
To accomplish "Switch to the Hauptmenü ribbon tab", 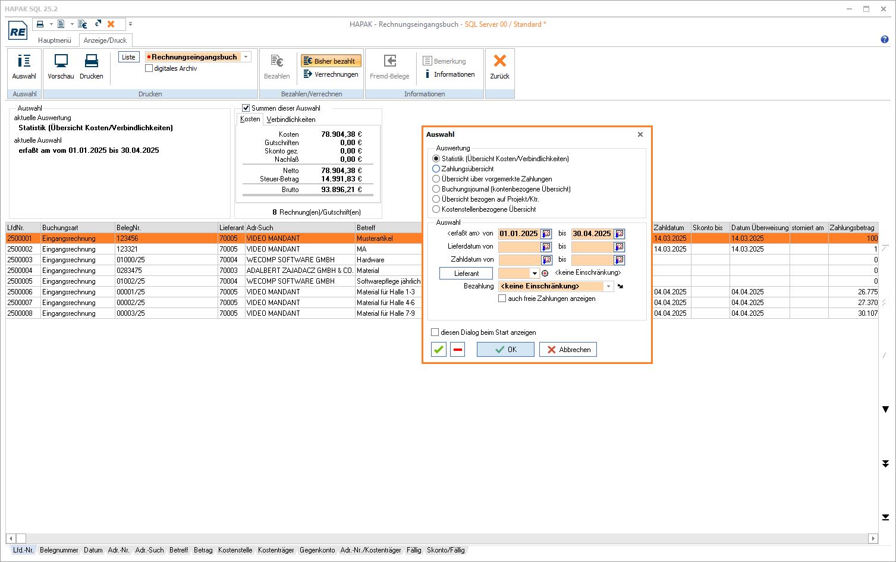I will (x=55, y=40).
